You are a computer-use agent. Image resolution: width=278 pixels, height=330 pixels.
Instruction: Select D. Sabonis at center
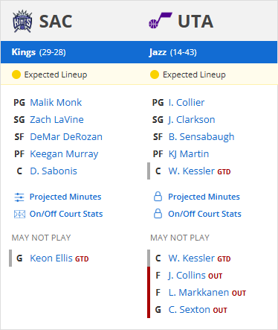(54, 171)
